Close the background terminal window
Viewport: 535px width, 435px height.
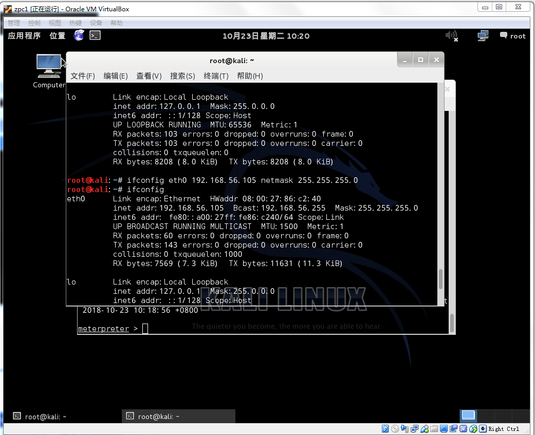coord(448,89)
